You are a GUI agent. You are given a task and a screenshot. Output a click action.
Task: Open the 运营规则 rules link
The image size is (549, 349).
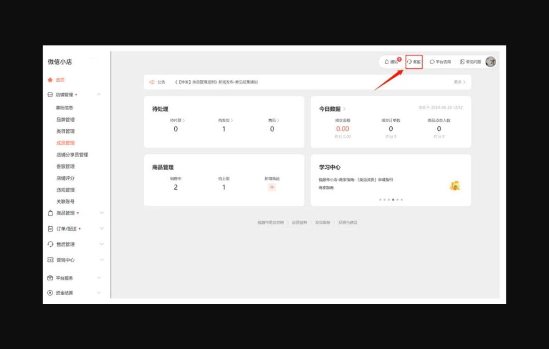(299, 222)
